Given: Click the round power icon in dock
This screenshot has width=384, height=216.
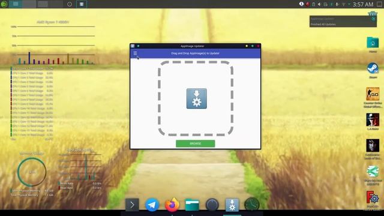Looking at the screenshot, I should click(212, 205).
